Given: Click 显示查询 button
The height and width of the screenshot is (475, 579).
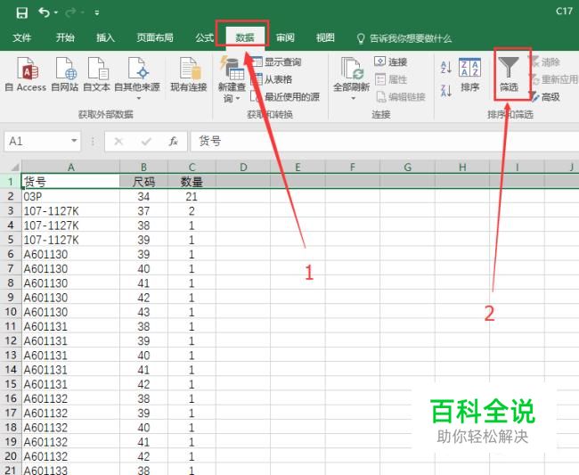Looking at the screenshot, I should click(276, 61).
